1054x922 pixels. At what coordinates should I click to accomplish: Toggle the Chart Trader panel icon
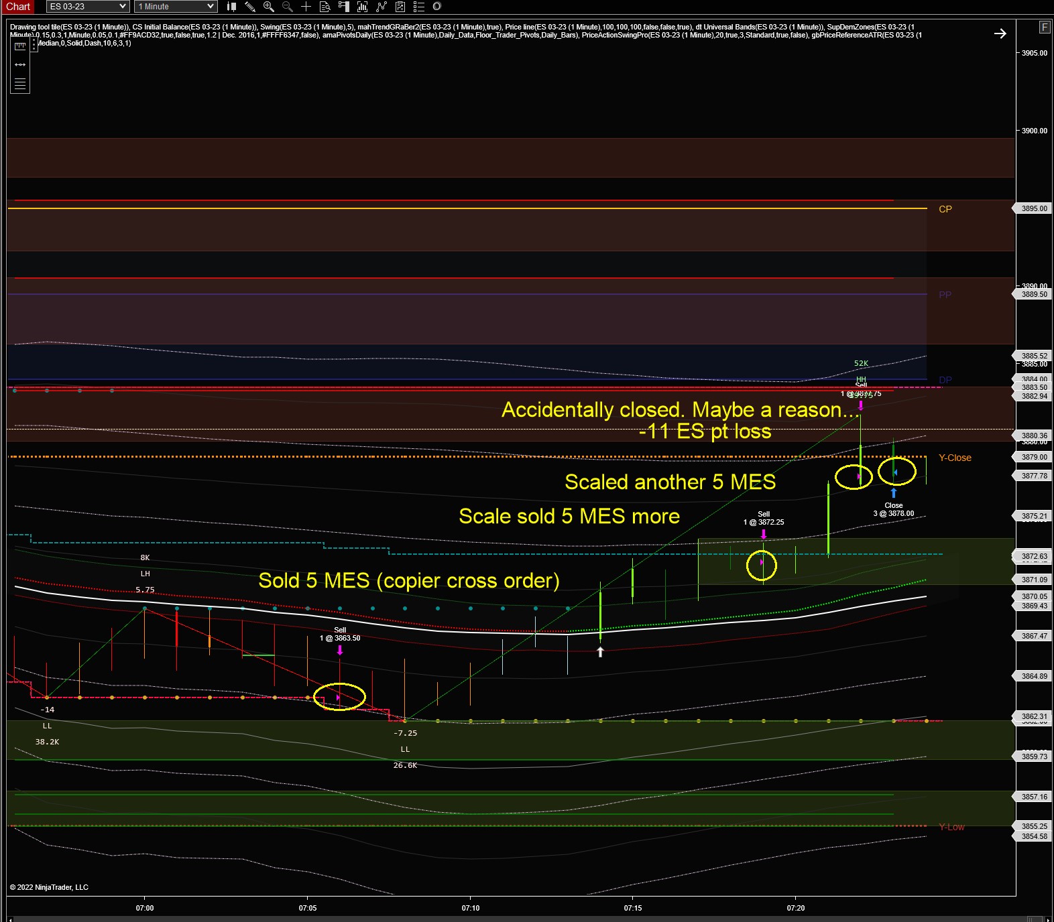pos(344,6)
